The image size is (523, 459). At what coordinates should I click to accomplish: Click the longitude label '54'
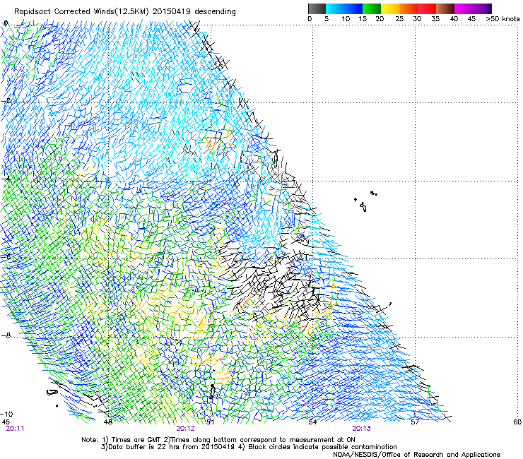pyautogui.click(x=312, y=422)
